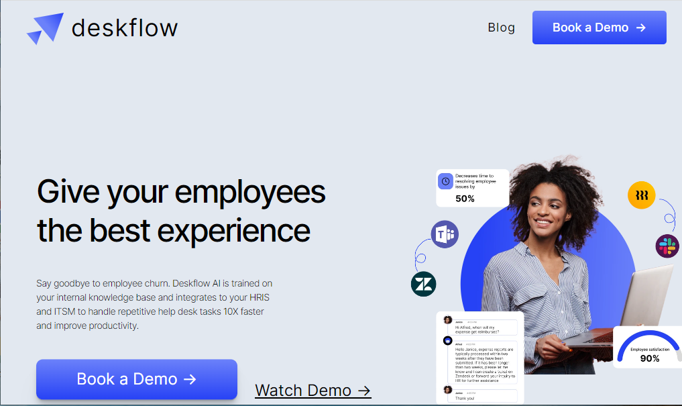Click the Microsoft Teams integration icon
682x406 pixels.
click(x=445, y=234)
